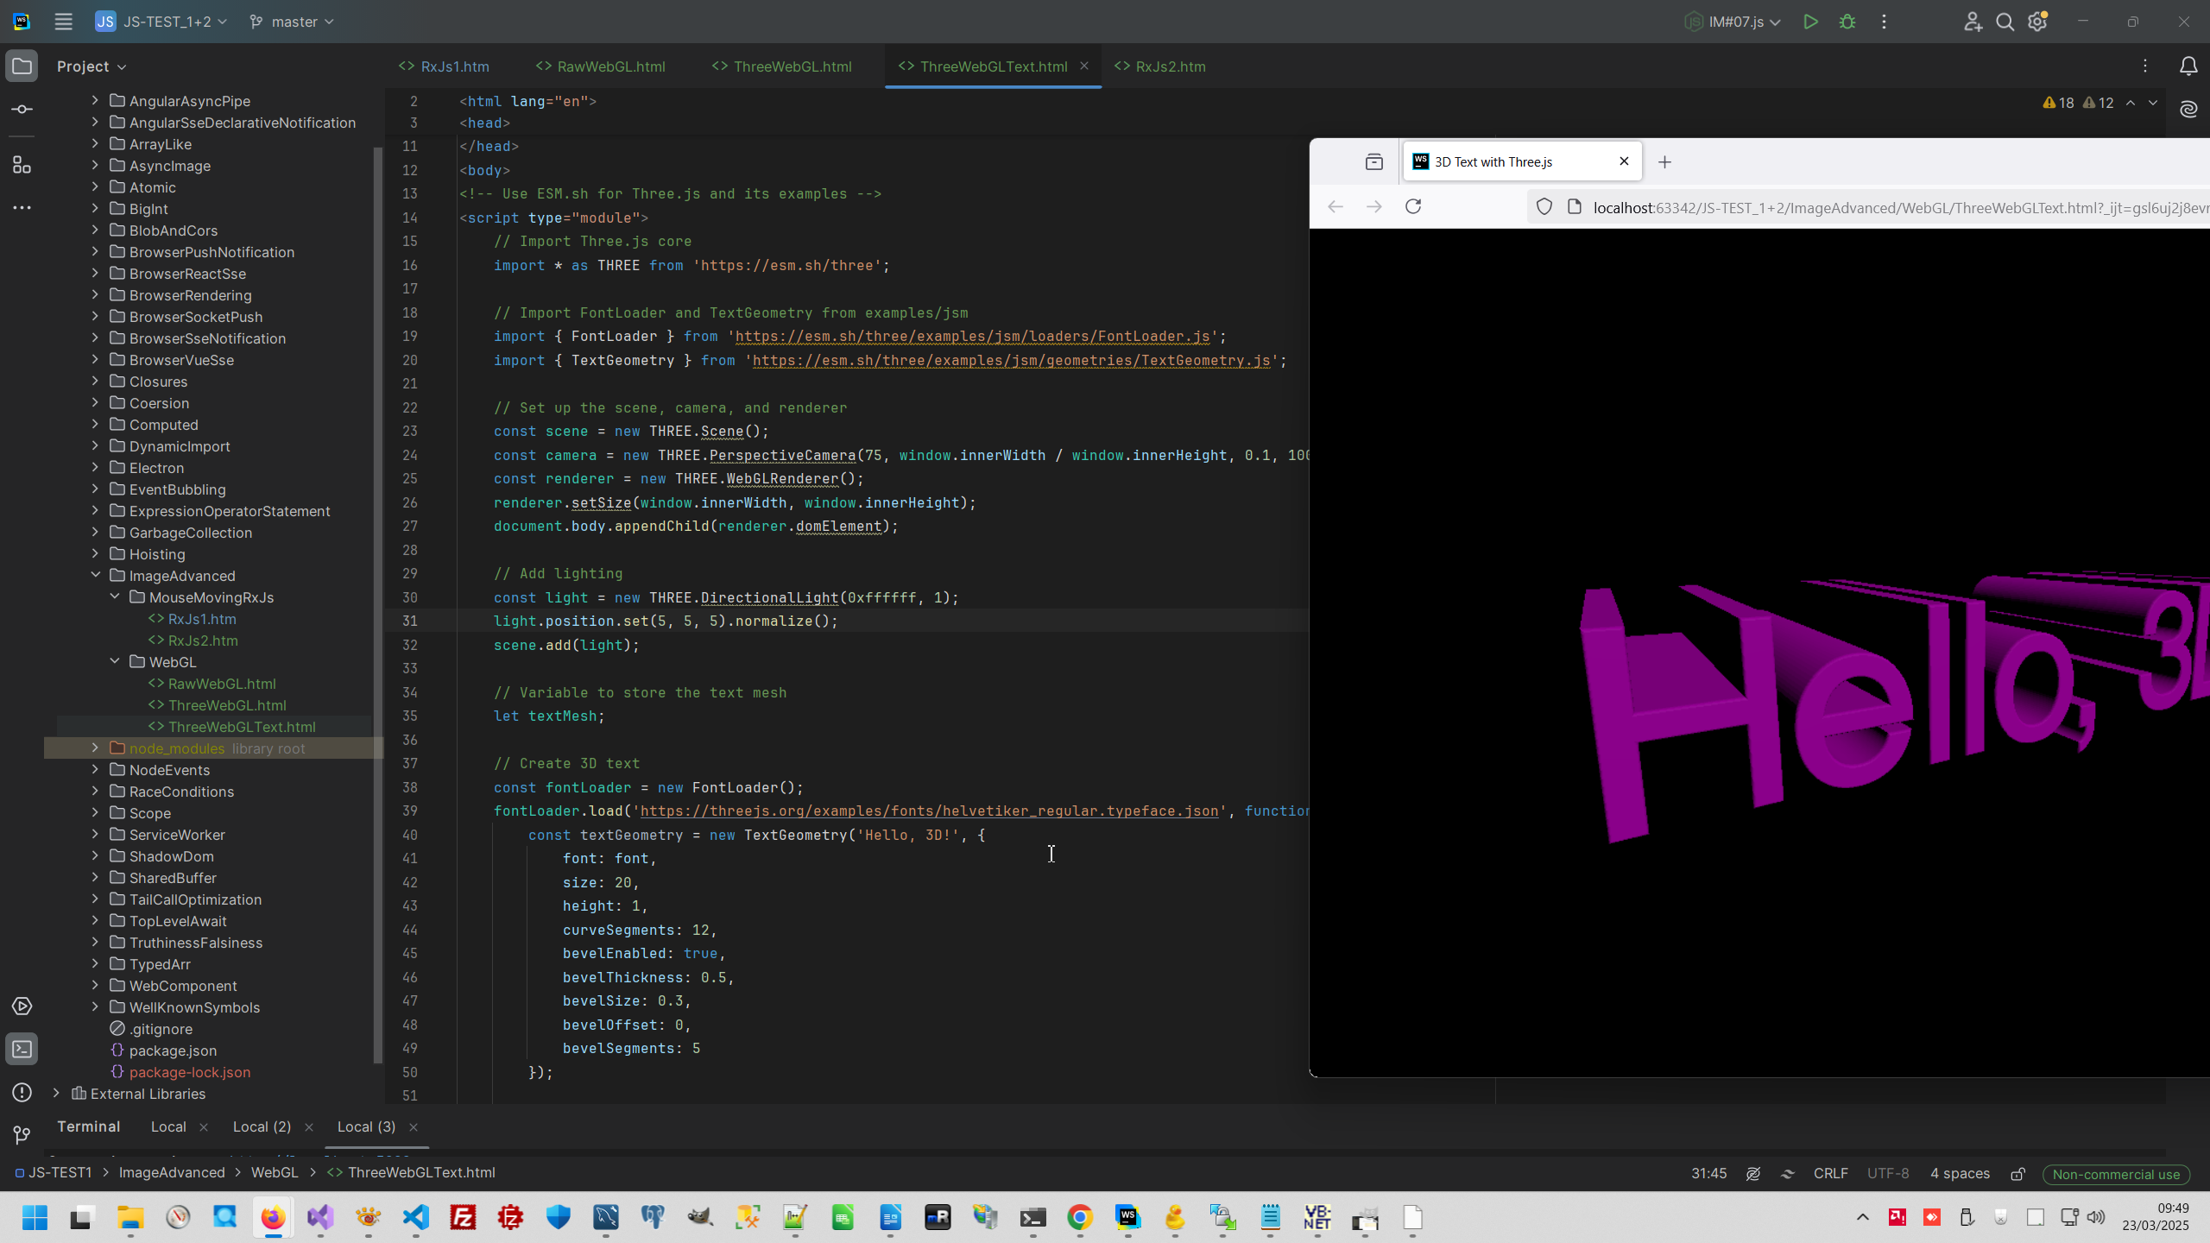2210x1243 pixels.
Task: Open the Terminal tool window icon
Action: (22, 1050)
